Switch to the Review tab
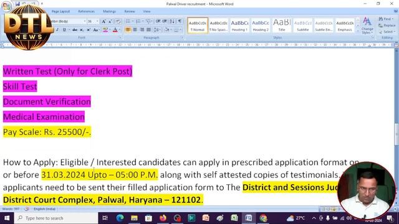399x224 pixels. (130, 11)
